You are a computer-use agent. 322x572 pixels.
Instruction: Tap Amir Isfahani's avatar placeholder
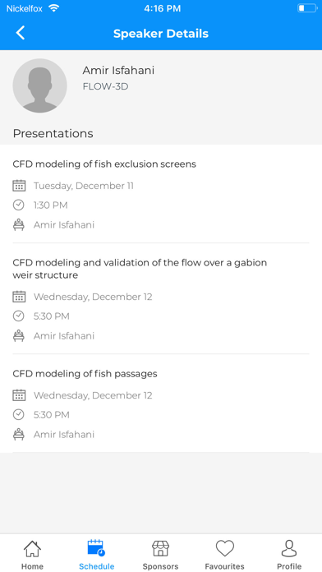(39, 85)
